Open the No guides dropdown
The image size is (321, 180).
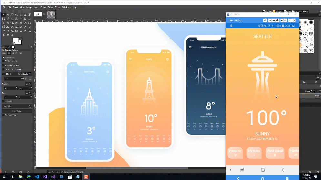tap(17, 106)
